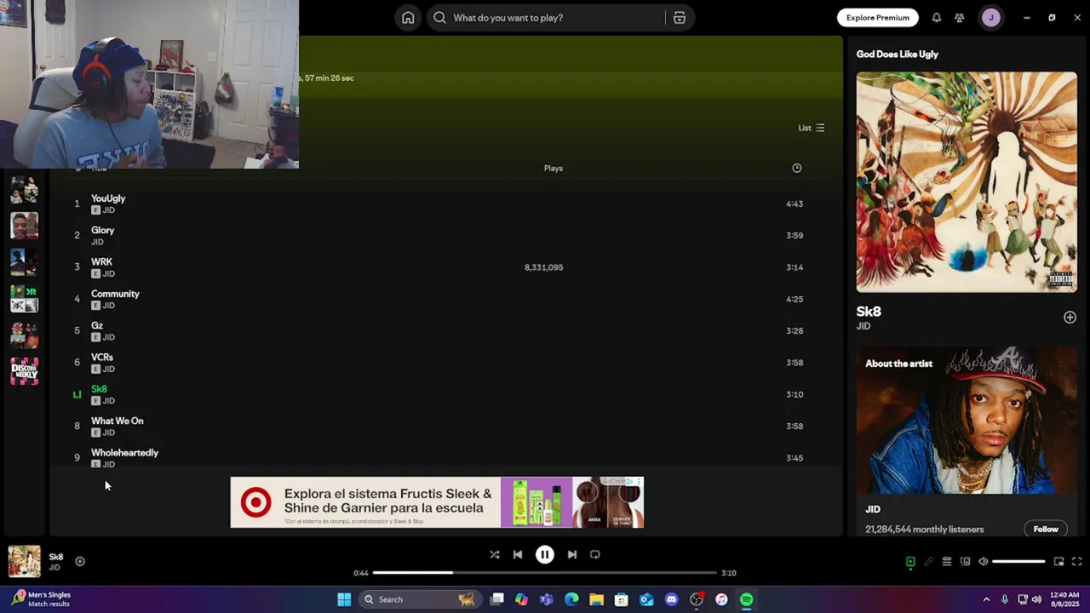Skip to the next track
Screen dimensions: 1090x613
tap(572, 555)
